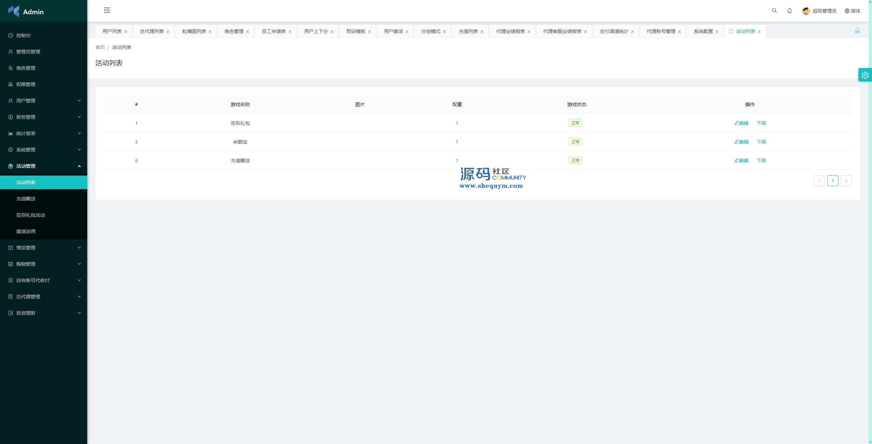Click 下架 for the 余额宝 row
This screenshot has height=444, width=872.
click(x=761, y=142)
